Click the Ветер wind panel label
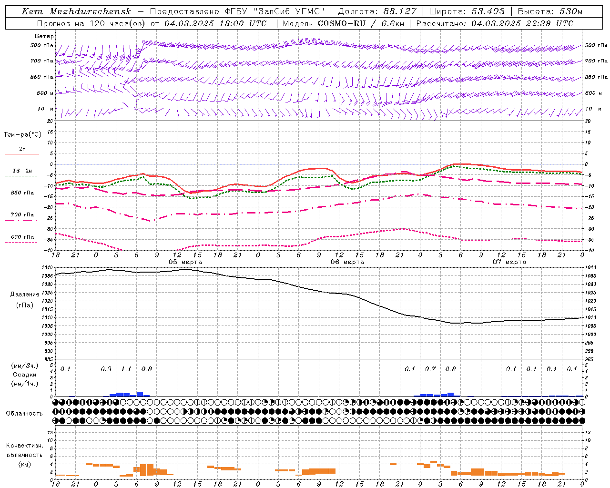Viewport: 610px width, 488px height. 44,36
